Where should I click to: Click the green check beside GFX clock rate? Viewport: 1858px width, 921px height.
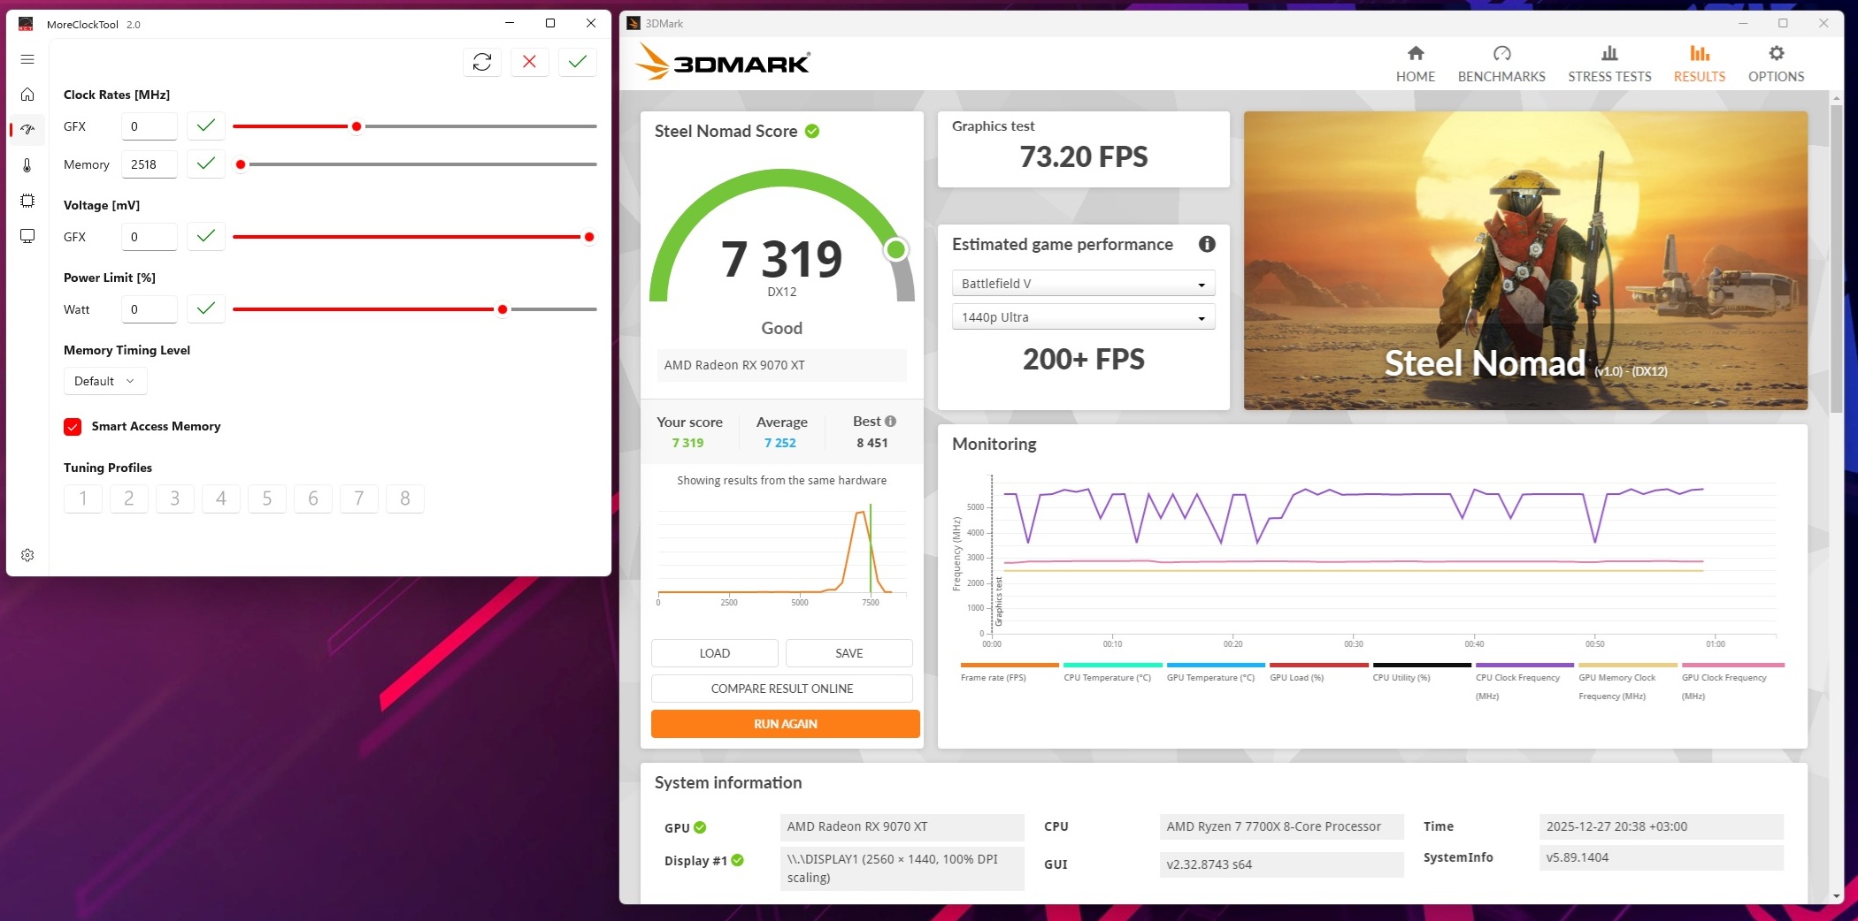(206, 126)
